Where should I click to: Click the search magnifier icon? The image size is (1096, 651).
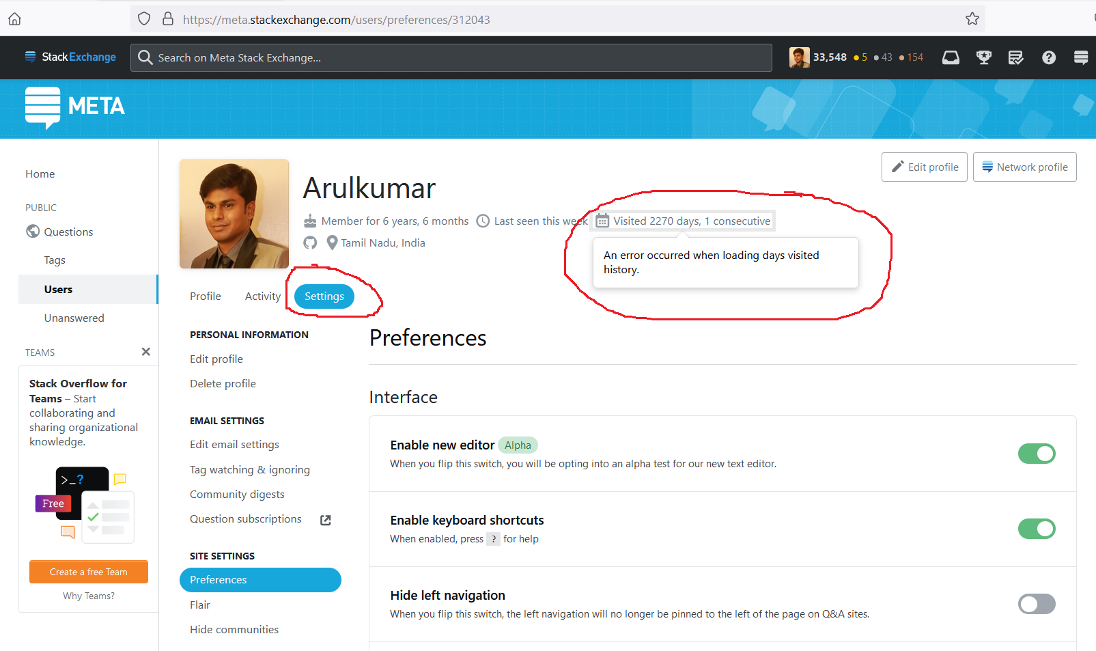[145, 57]
